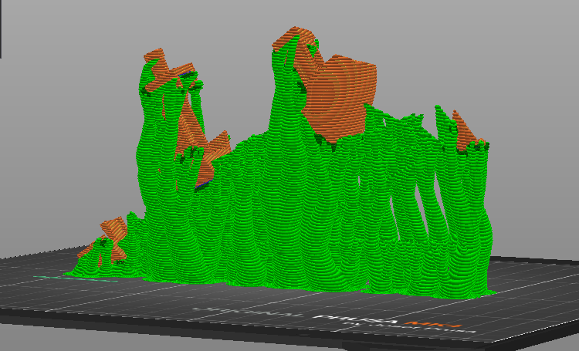Image resolution: width=579 pixels, height=351 pixels.
Task: Click the orange MK4 text on the bed
Action: pyautogui.click(x=433, y=325)
